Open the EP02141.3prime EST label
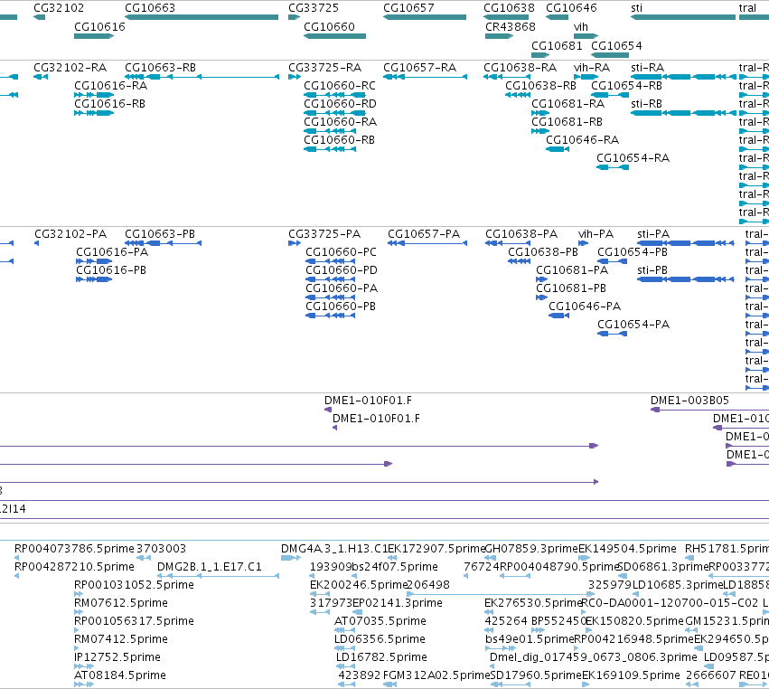 click(x=398, y=602)
